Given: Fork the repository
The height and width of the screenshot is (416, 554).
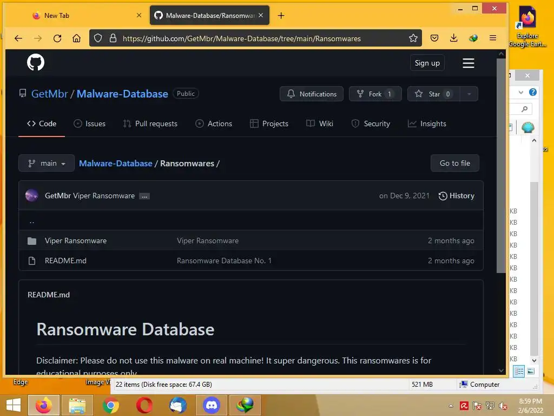Looking at the screenshot, I should 375,94.
